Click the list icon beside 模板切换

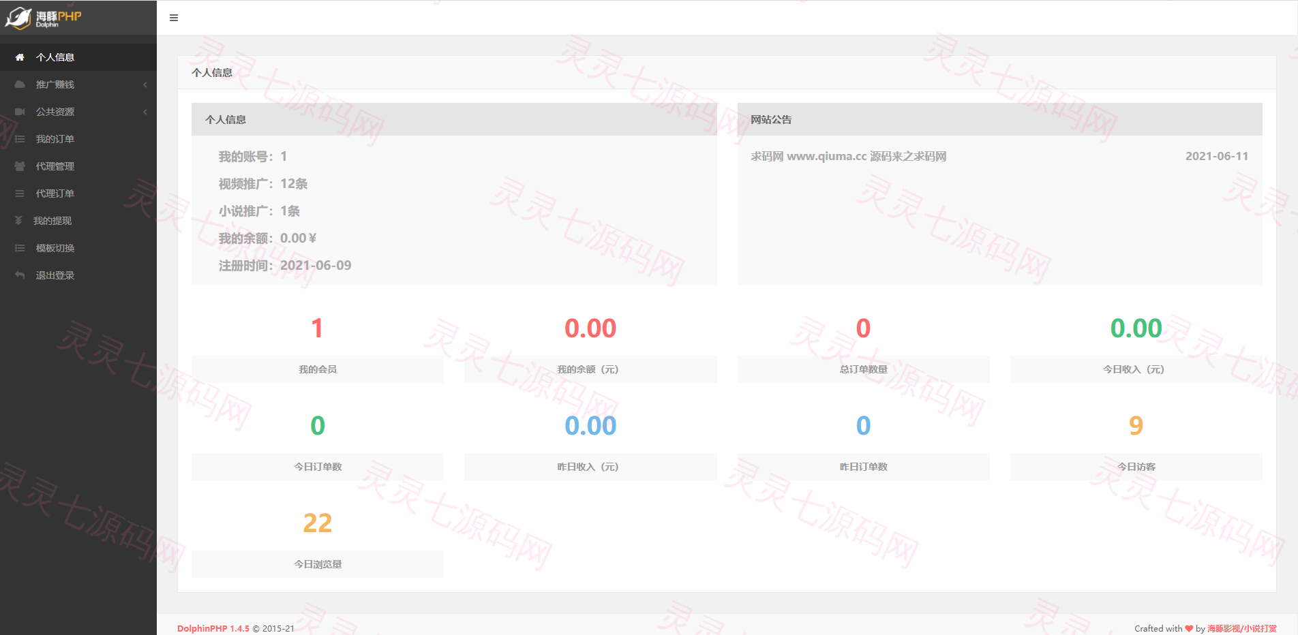(20, 248)
